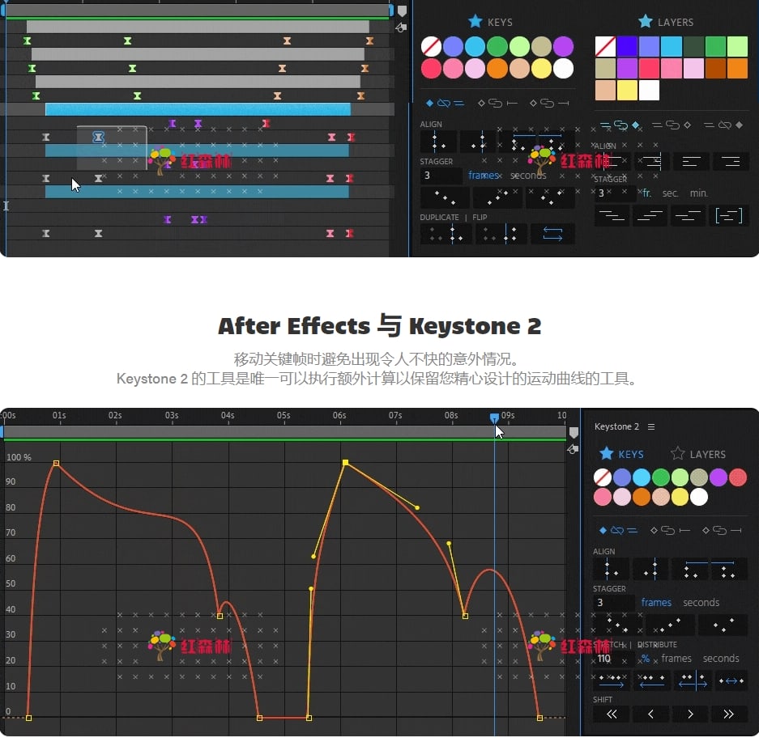Screen dimensions: 759x742
Task: Duplicate keys mirrored after playhead, upper panel
Action: [501, 234]
